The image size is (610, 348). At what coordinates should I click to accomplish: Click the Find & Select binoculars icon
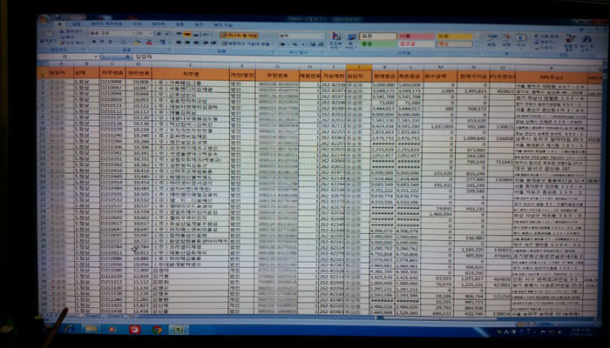click(x=586, y=41)
